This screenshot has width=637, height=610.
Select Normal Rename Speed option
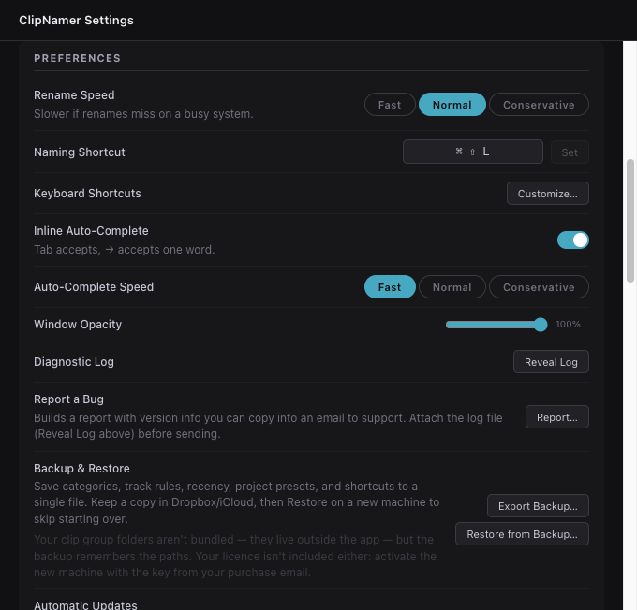[452, 105]
